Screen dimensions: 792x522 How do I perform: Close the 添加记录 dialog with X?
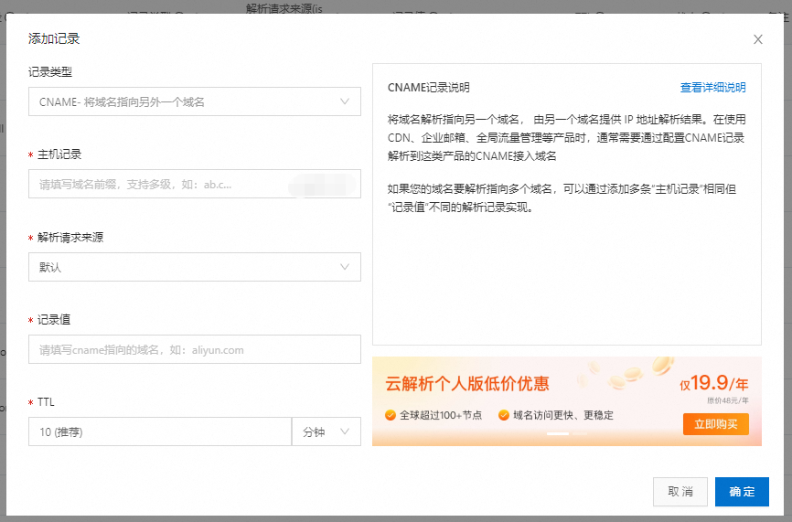point(757,39)
